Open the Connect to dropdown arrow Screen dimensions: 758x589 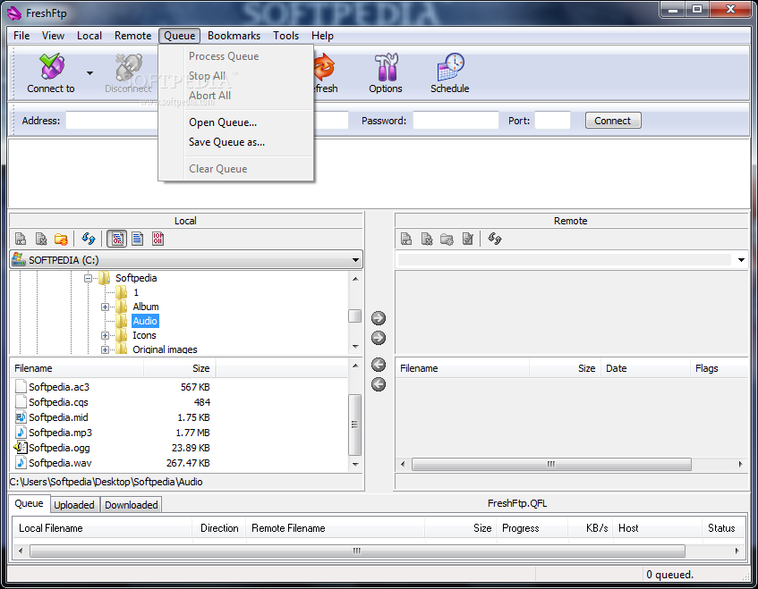tap(89, 73)
